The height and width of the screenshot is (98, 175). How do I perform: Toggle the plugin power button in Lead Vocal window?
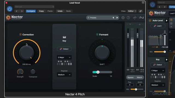(x=10, y=9)
